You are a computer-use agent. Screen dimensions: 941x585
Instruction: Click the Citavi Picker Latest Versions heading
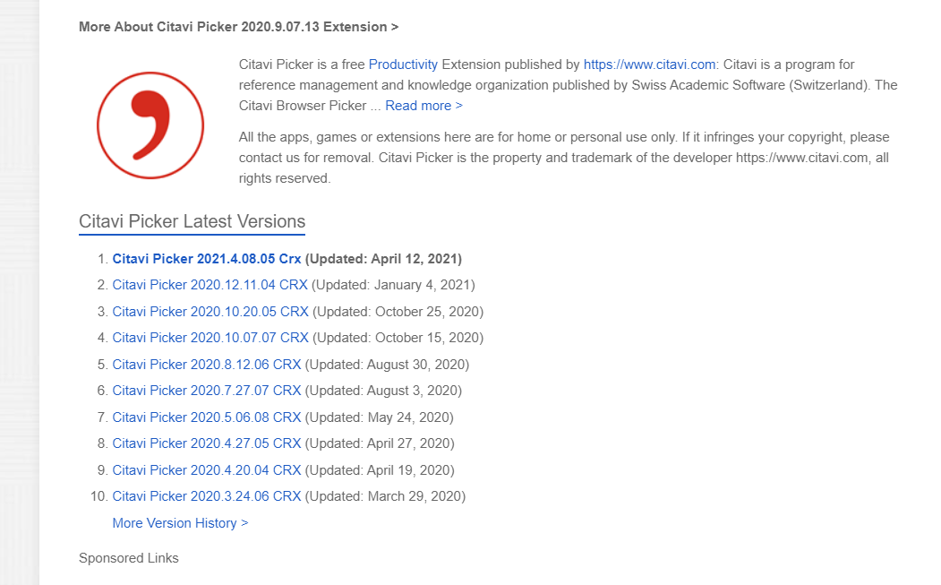(192, 221)
